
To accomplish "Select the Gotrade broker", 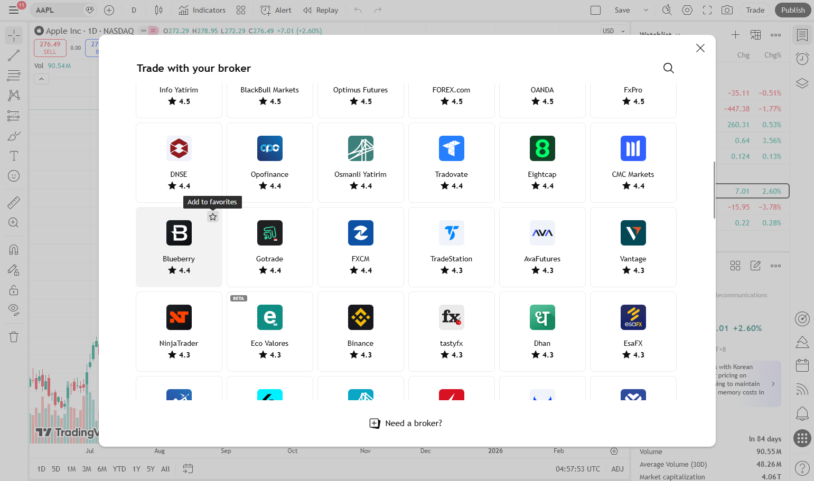I will pyautogui.click(x=270, y=247).
